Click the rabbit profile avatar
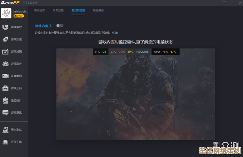Screen dimensions: 243x157 pos(6,13)
